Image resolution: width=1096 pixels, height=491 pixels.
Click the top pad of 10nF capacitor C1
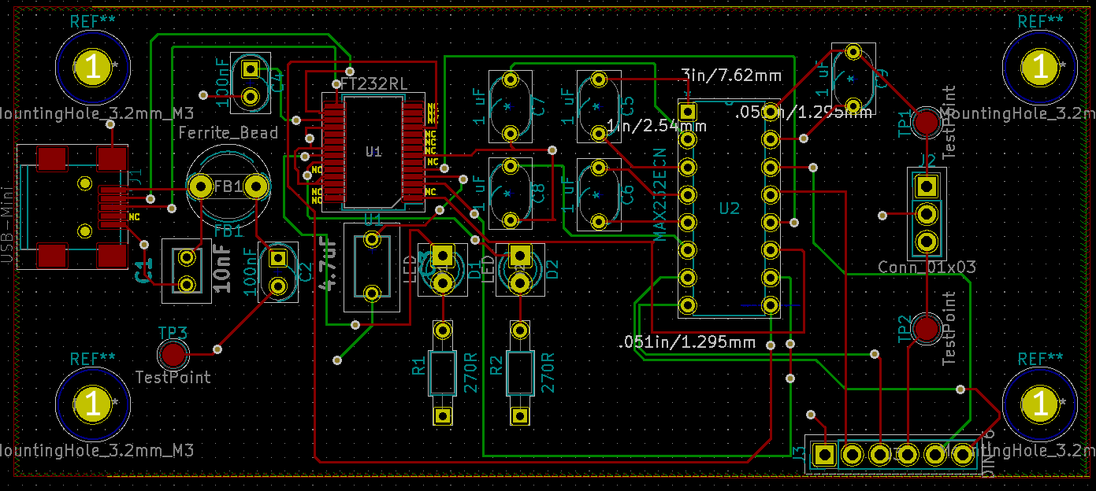tap(187, 257)
